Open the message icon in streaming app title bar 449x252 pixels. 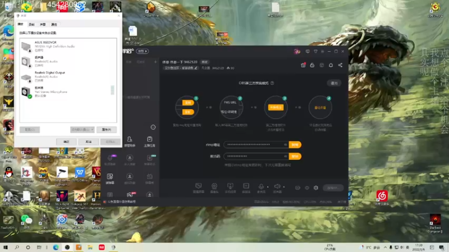(308, 52)
